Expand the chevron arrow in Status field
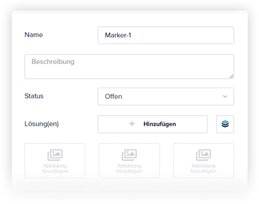This screenshot has width=259, height=204. [x=225, y=97]
